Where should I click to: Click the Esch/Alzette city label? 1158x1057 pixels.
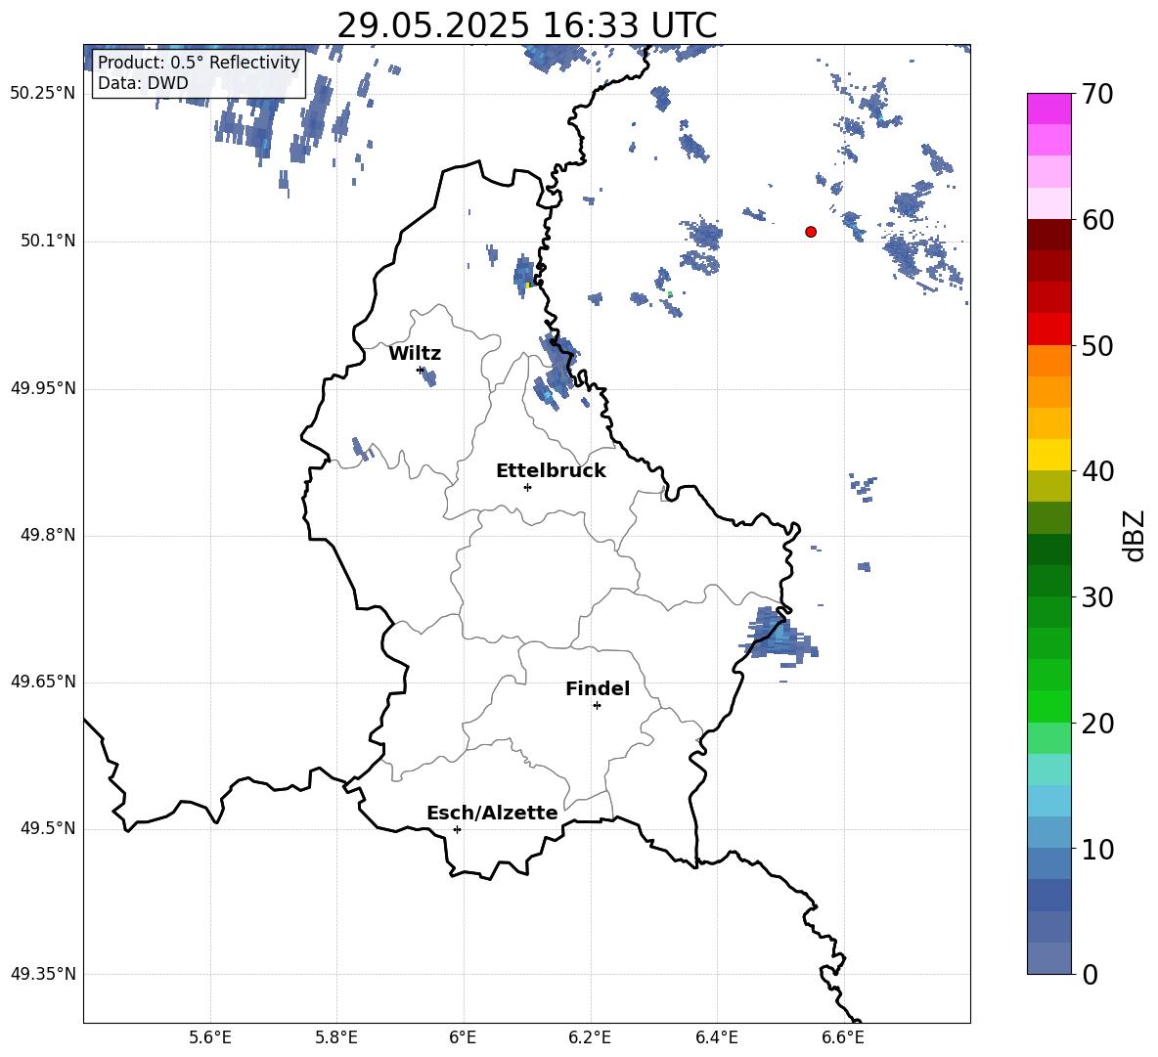point(492,813)
